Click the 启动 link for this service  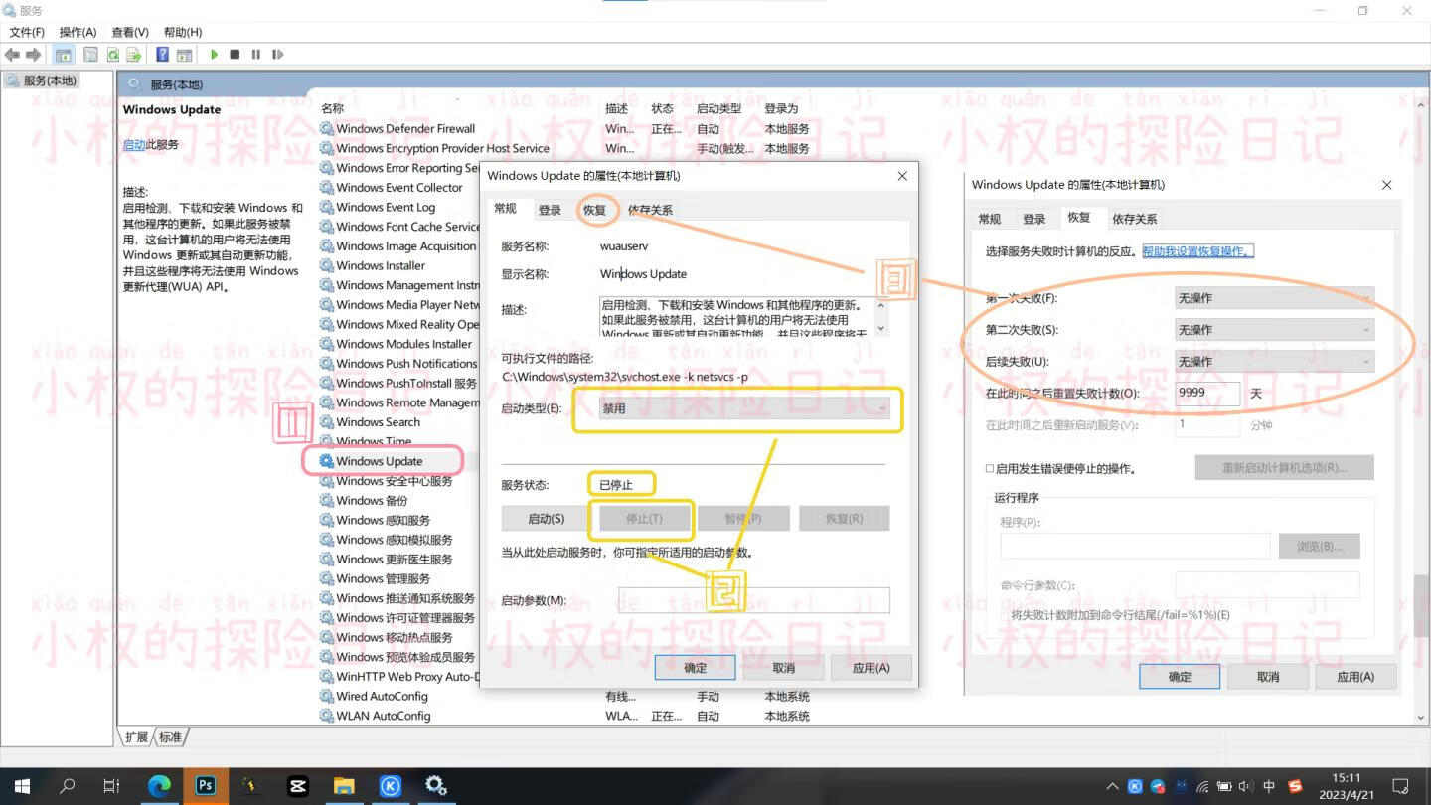[134, 145]
